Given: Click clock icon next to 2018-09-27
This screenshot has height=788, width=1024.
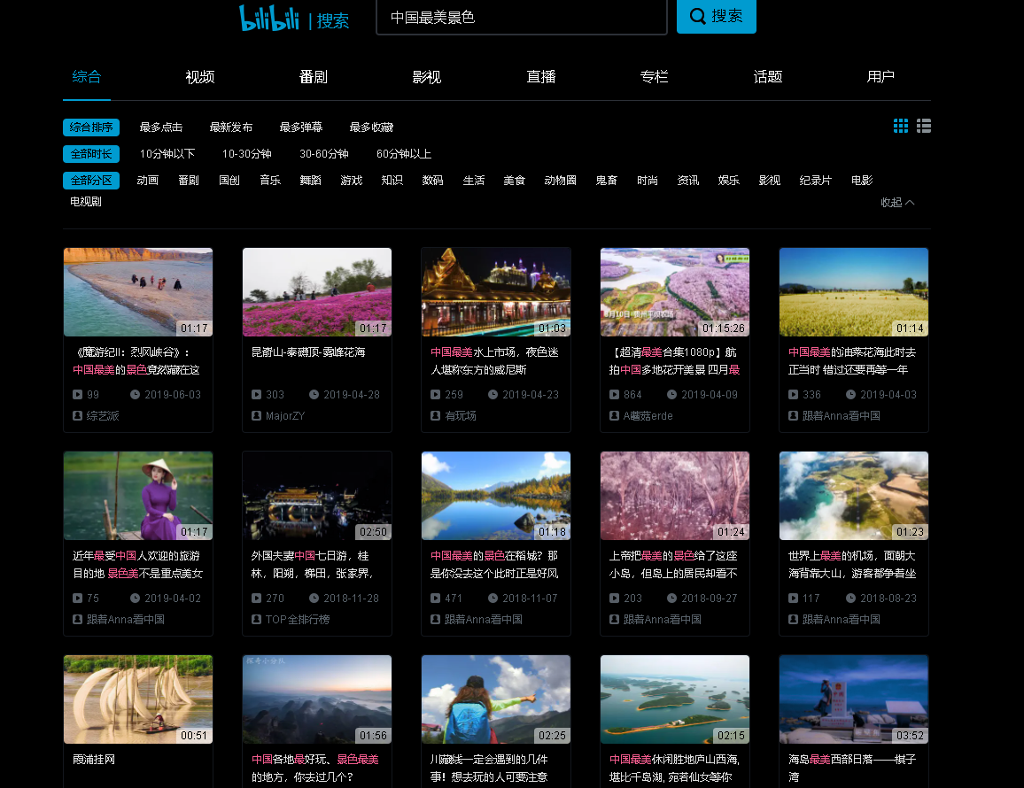Looking at the screenshot, I should tap(671, 599).
